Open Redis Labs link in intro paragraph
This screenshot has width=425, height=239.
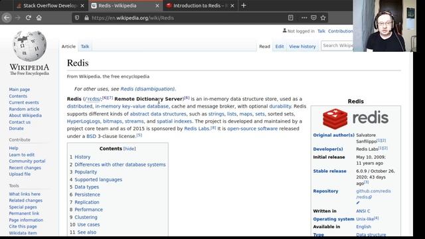click(197, 129)
